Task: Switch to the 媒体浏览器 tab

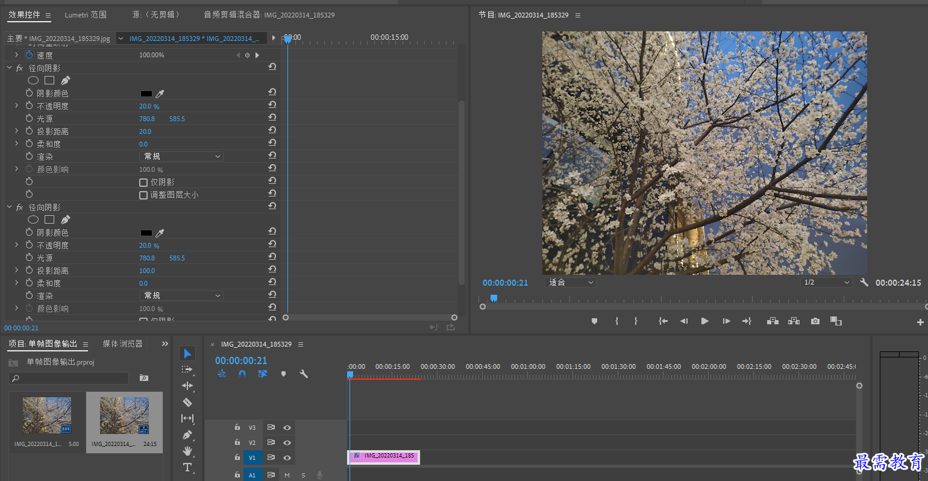Action: coord(122,344)
